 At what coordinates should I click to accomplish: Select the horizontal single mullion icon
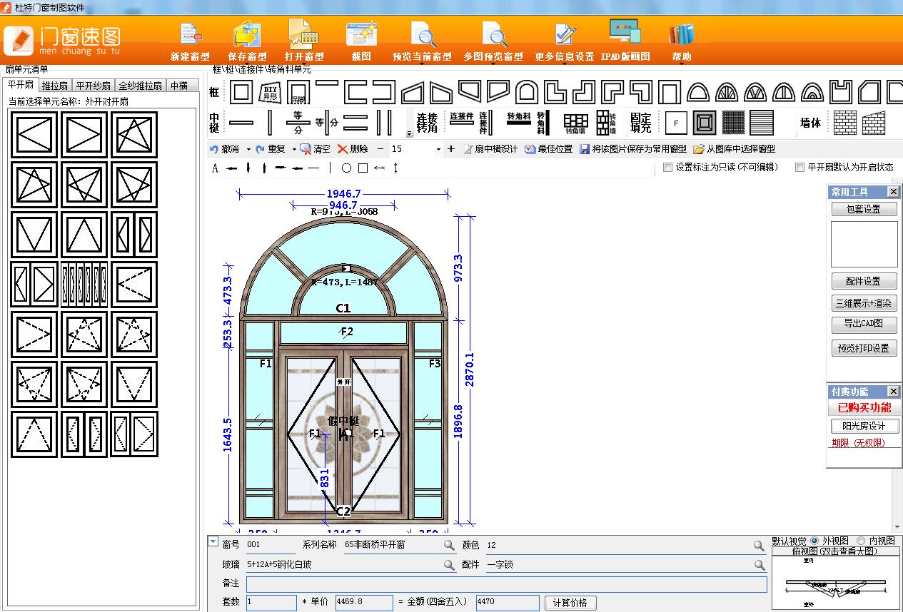click(241, 123)
